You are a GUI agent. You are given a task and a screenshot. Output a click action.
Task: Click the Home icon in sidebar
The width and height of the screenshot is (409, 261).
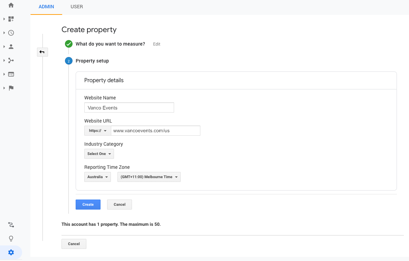[x=11, y=6]
